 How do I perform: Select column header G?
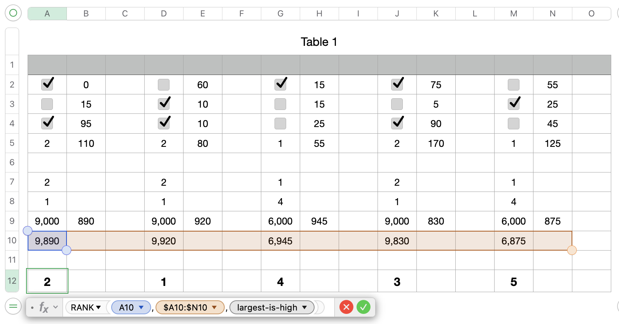tap(280, 14)
